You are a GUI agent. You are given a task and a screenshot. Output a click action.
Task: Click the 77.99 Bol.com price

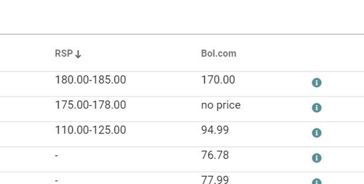pyautogui.click(x=215, y=180)
